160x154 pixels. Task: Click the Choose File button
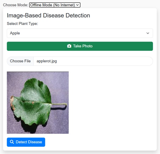[20, 61]
